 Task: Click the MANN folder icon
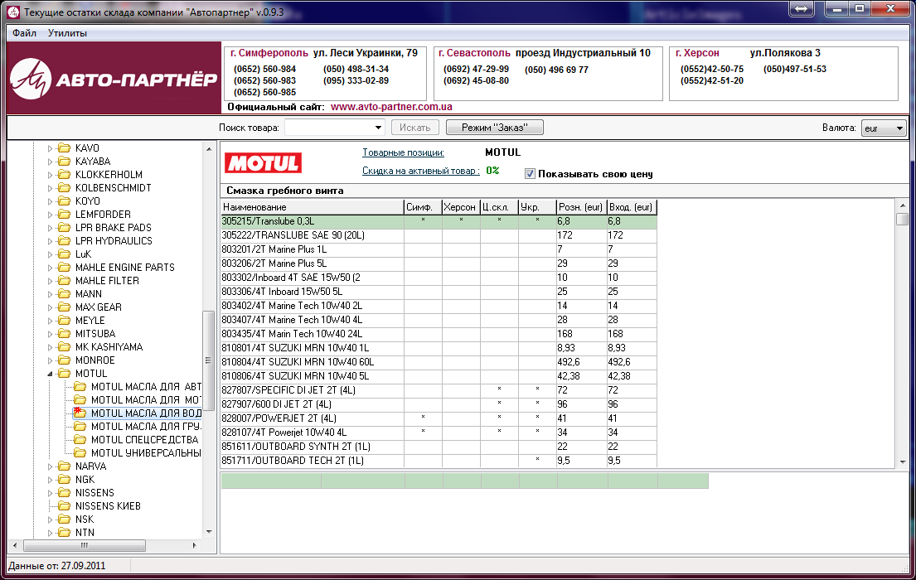(65, 294)
